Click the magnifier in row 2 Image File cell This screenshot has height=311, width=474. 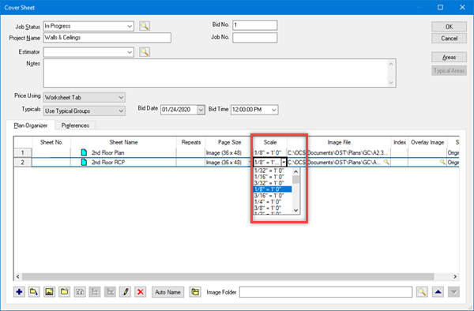click(x=386, y=162)
